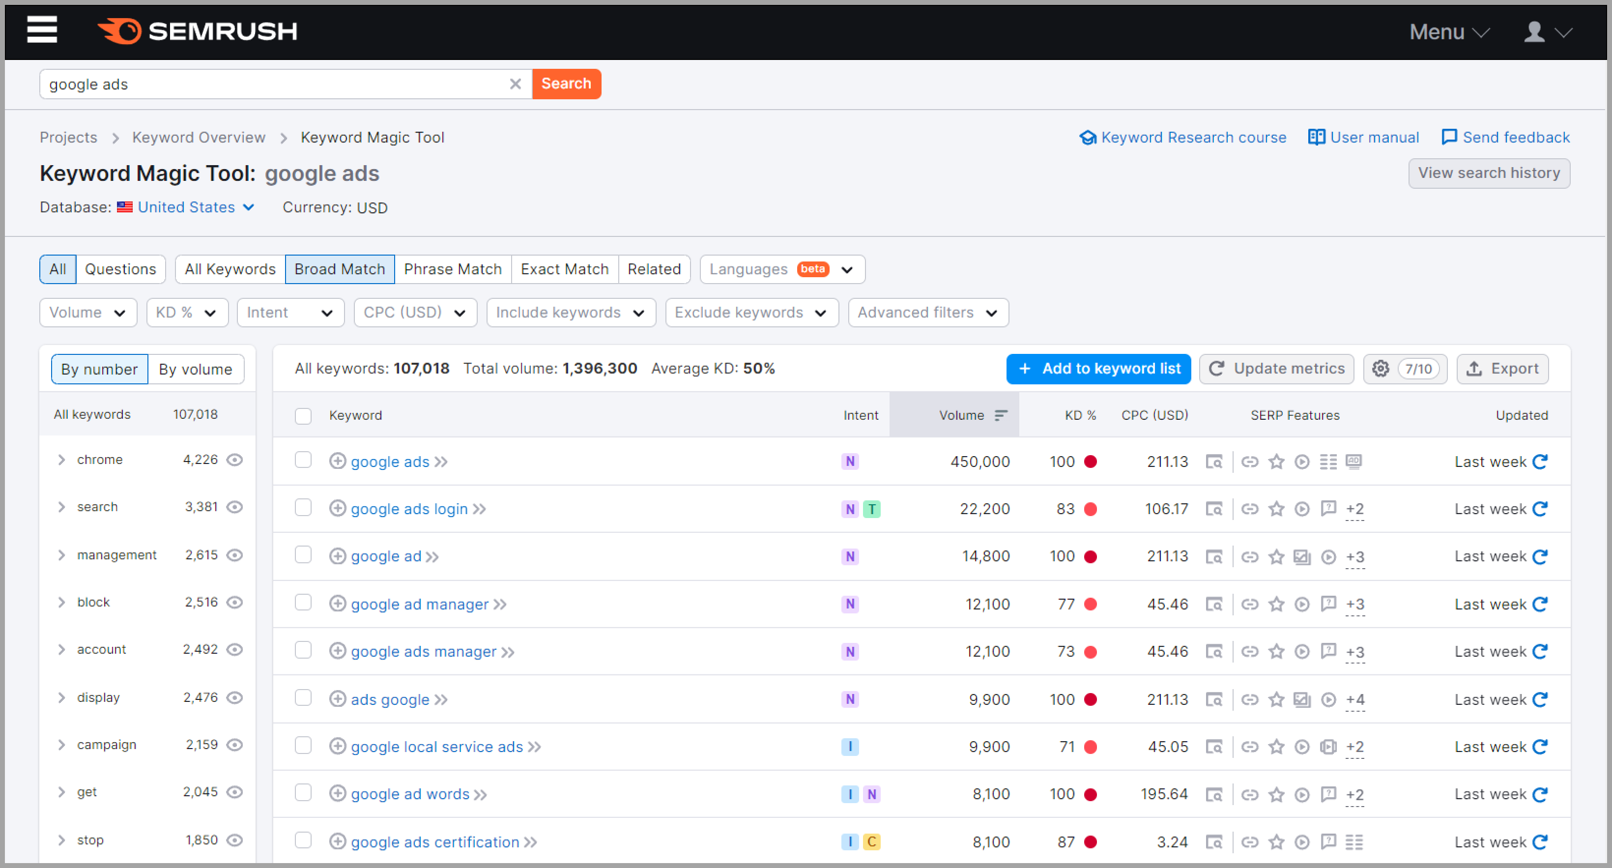Select the Exact Match tab
1612x868 pixels.
pos(565,269)
